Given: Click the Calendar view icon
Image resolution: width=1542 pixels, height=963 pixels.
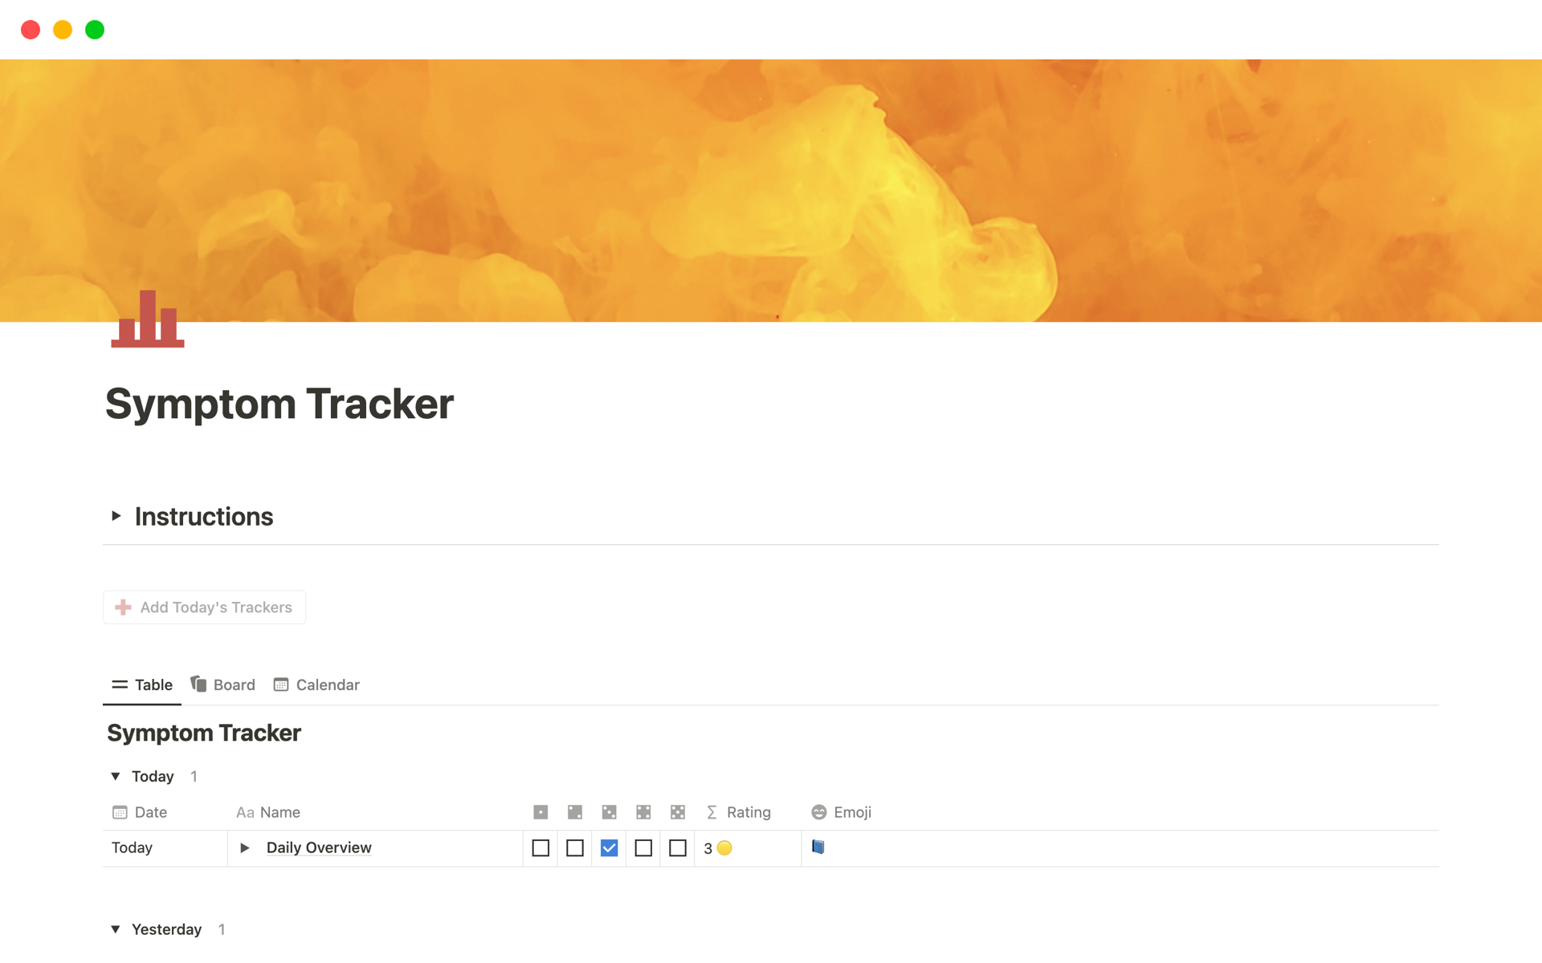Looking at the screenshot, I should (x=282, y=685).
